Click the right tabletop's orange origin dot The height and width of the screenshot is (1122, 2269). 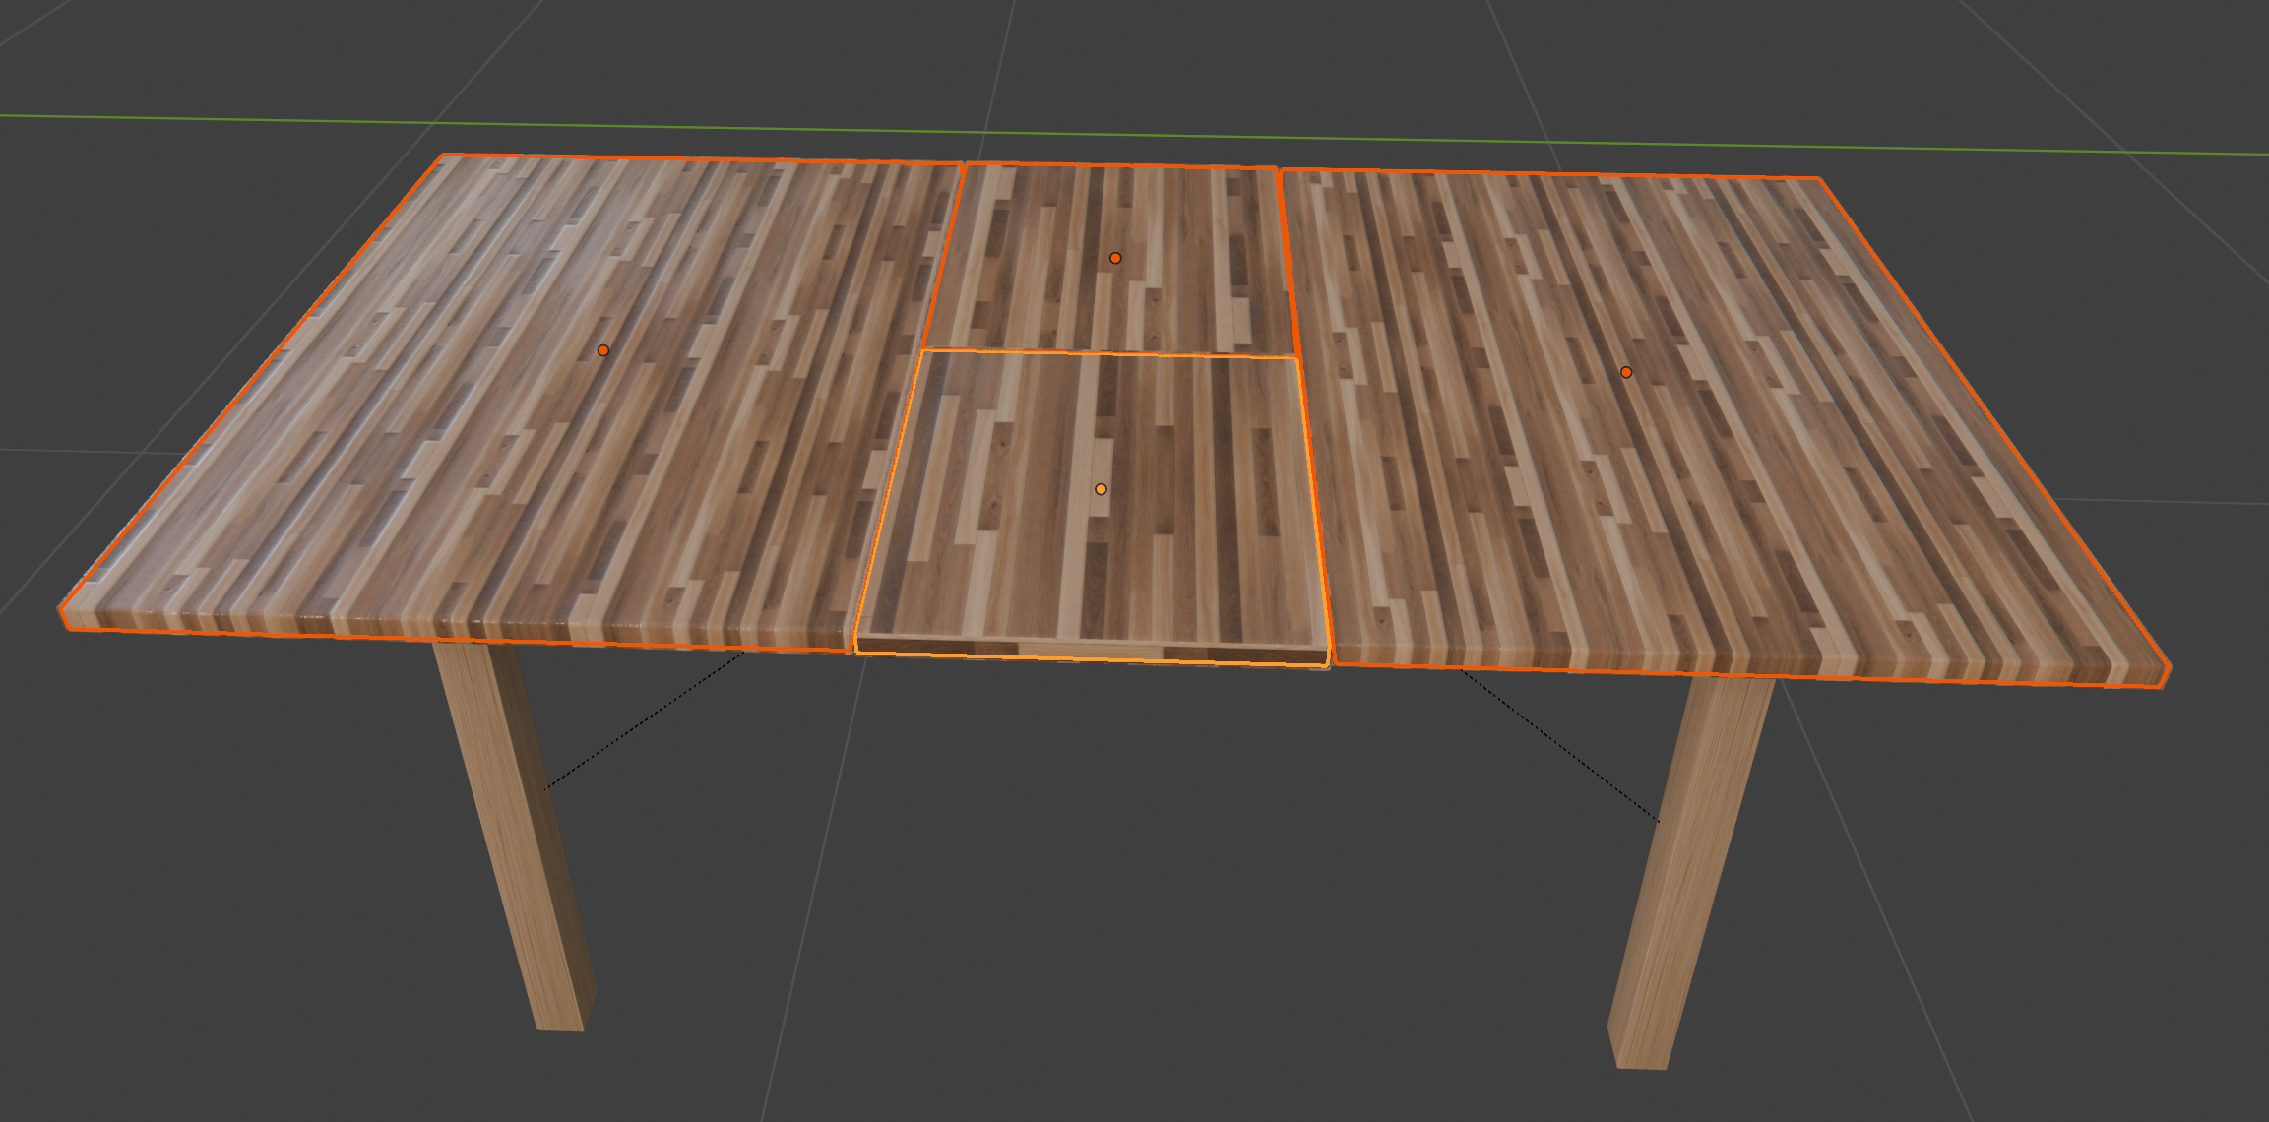click(1626, 372)
